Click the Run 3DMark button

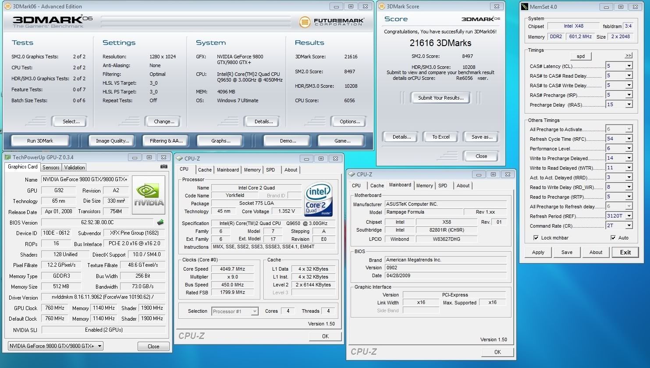[x=40, y=141]
